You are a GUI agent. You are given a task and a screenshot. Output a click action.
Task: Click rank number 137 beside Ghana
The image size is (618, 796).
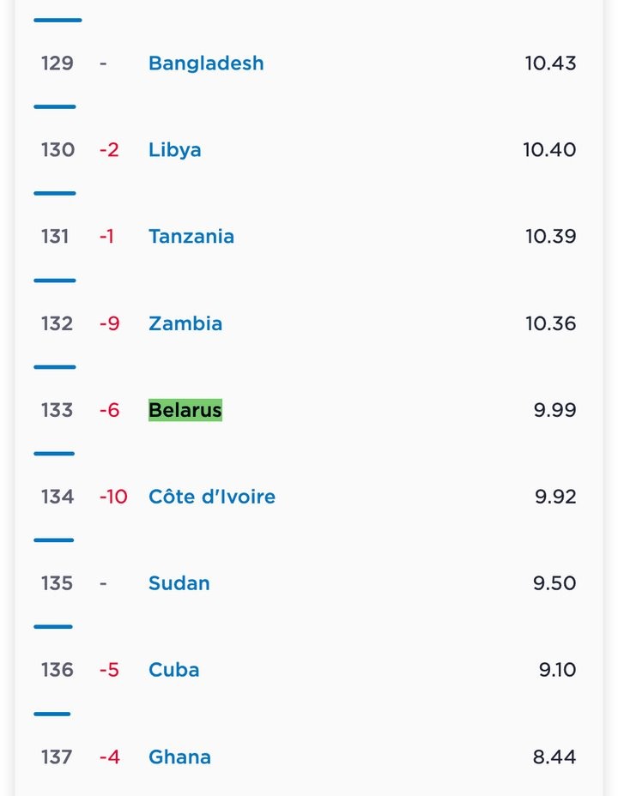(x=58, y=757)
